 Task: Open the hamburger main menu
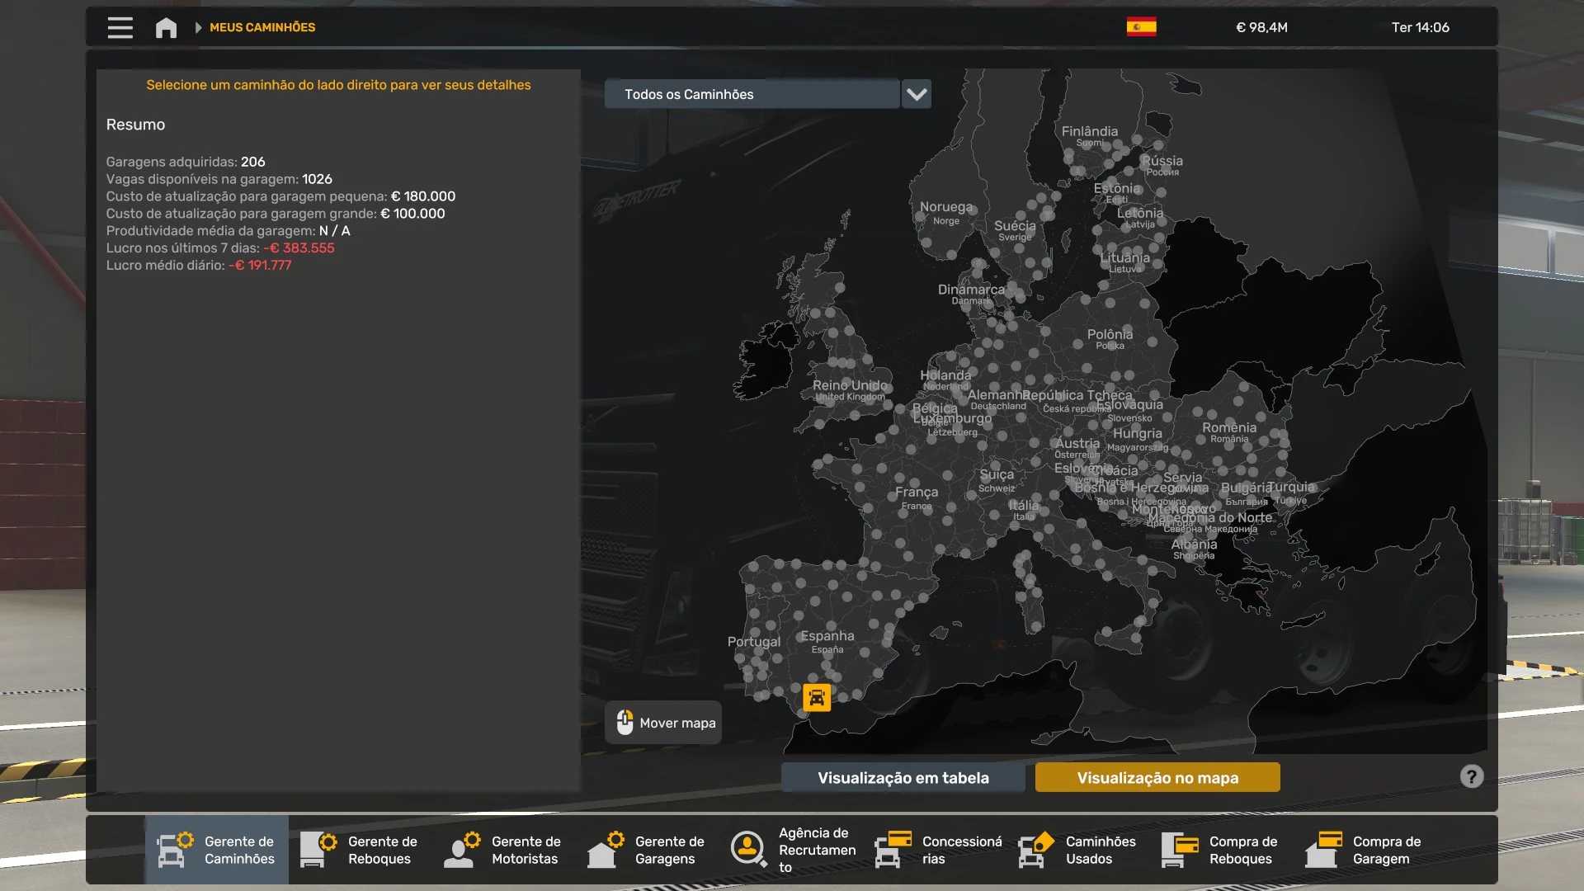click(x=120, y=27)
